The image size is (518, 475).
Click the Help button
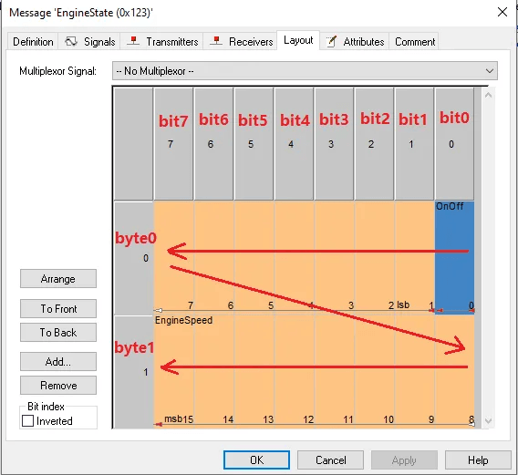point(478,460)
